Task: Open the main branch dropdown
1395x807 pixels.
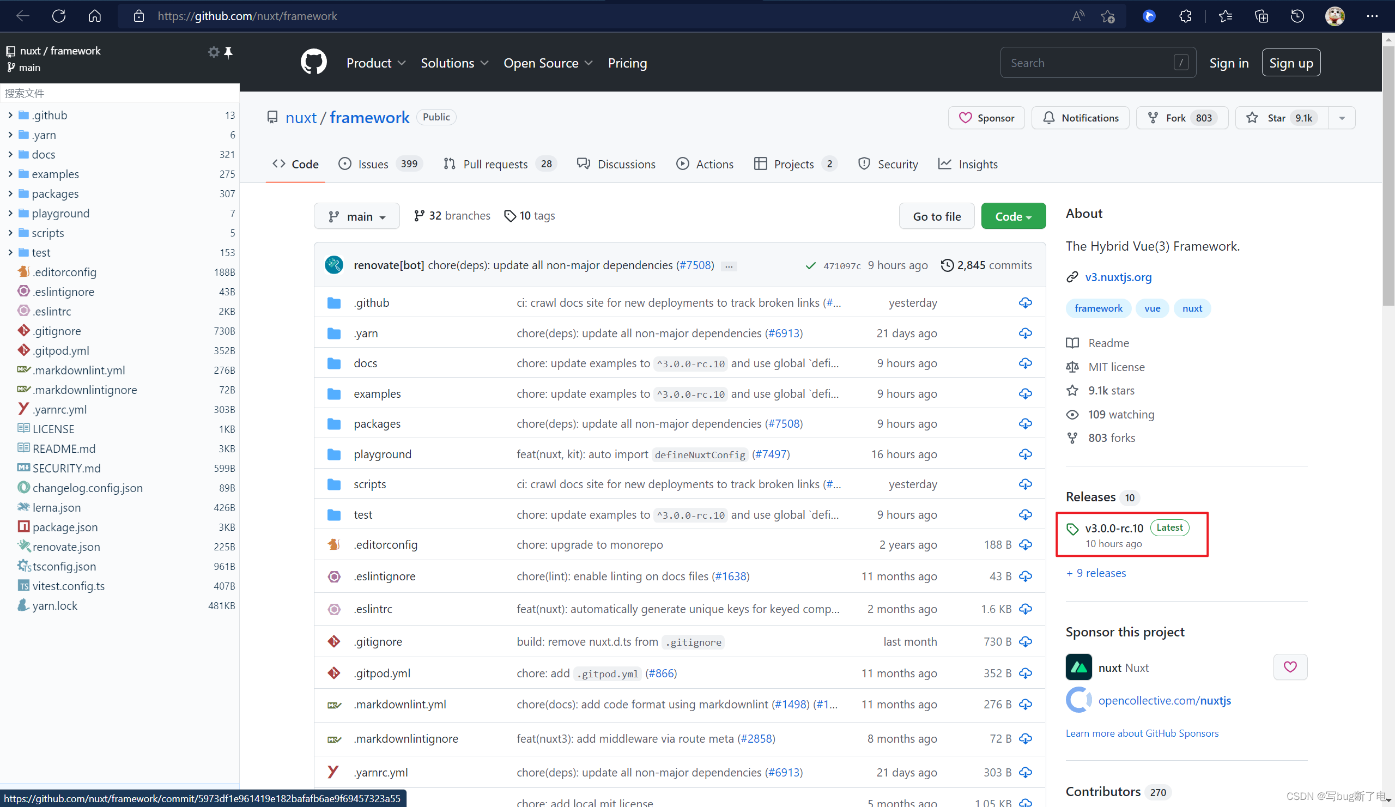Action: (356, 216)
